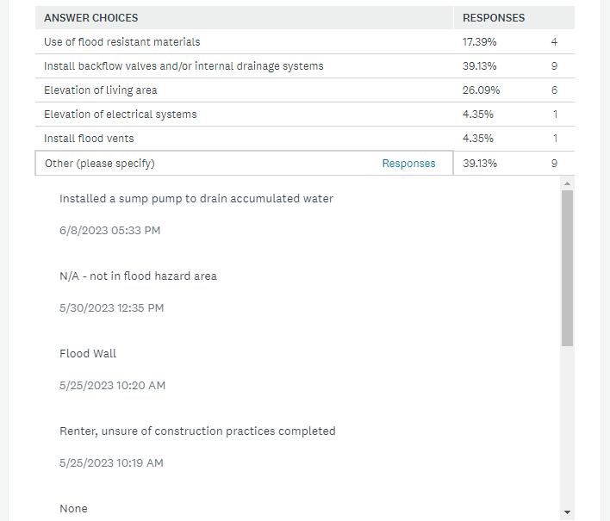The image size is (610, 521).
Task: Select the RESPONSES column header
Action: point(494,17)
